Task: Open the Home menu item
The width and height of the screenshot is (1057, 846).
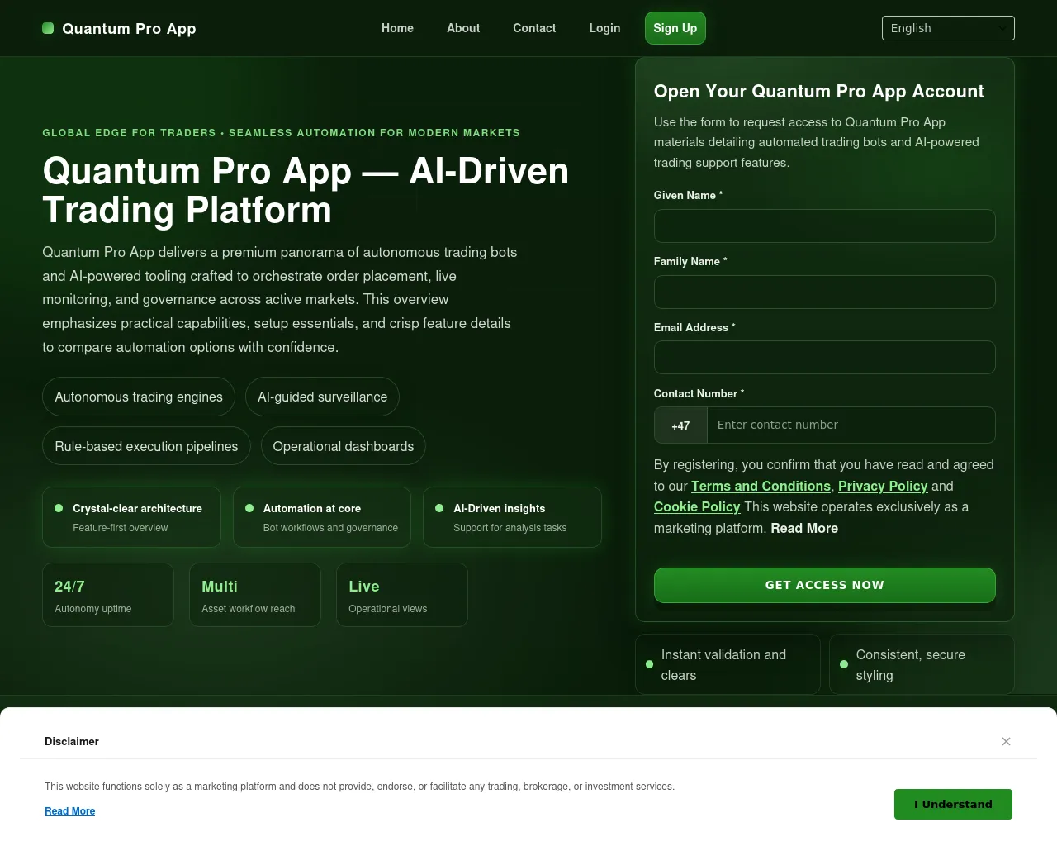Action: click(397, 28)
